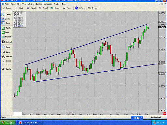Open the View menu

pos(24,4)
